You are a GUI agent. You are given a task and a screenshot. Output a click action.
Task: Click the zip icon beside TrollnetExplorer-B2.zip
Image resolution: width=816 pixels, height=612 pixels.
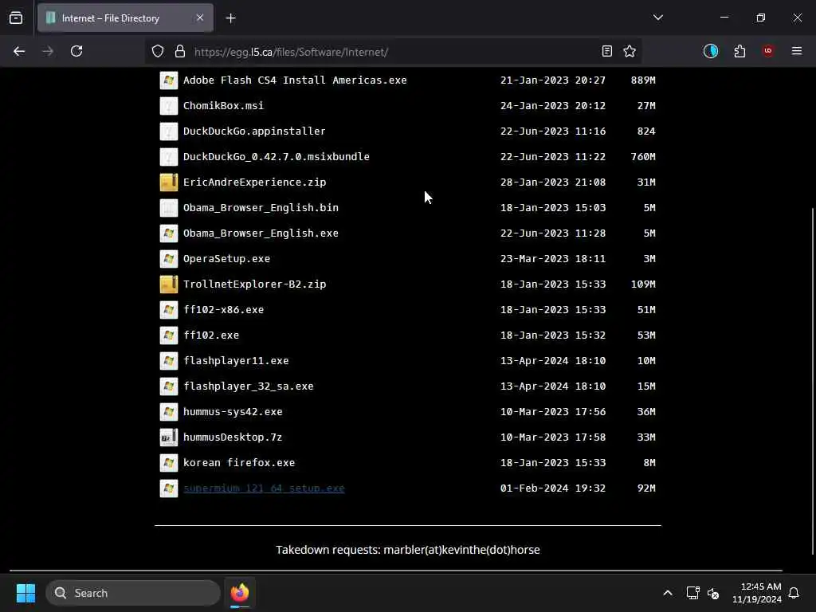[169, 284]
